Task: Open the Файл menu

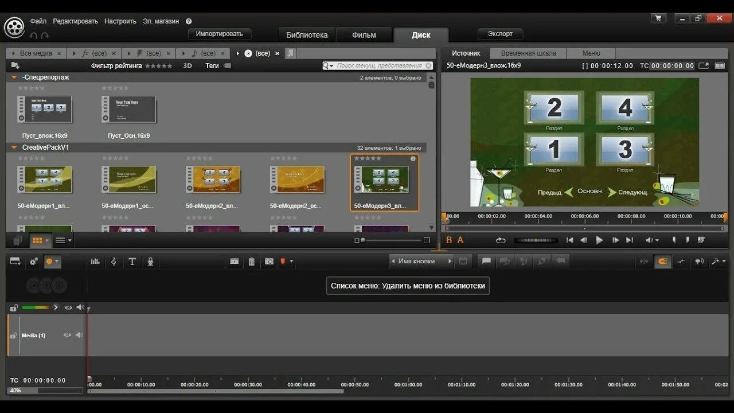Action: click(38, 21)
